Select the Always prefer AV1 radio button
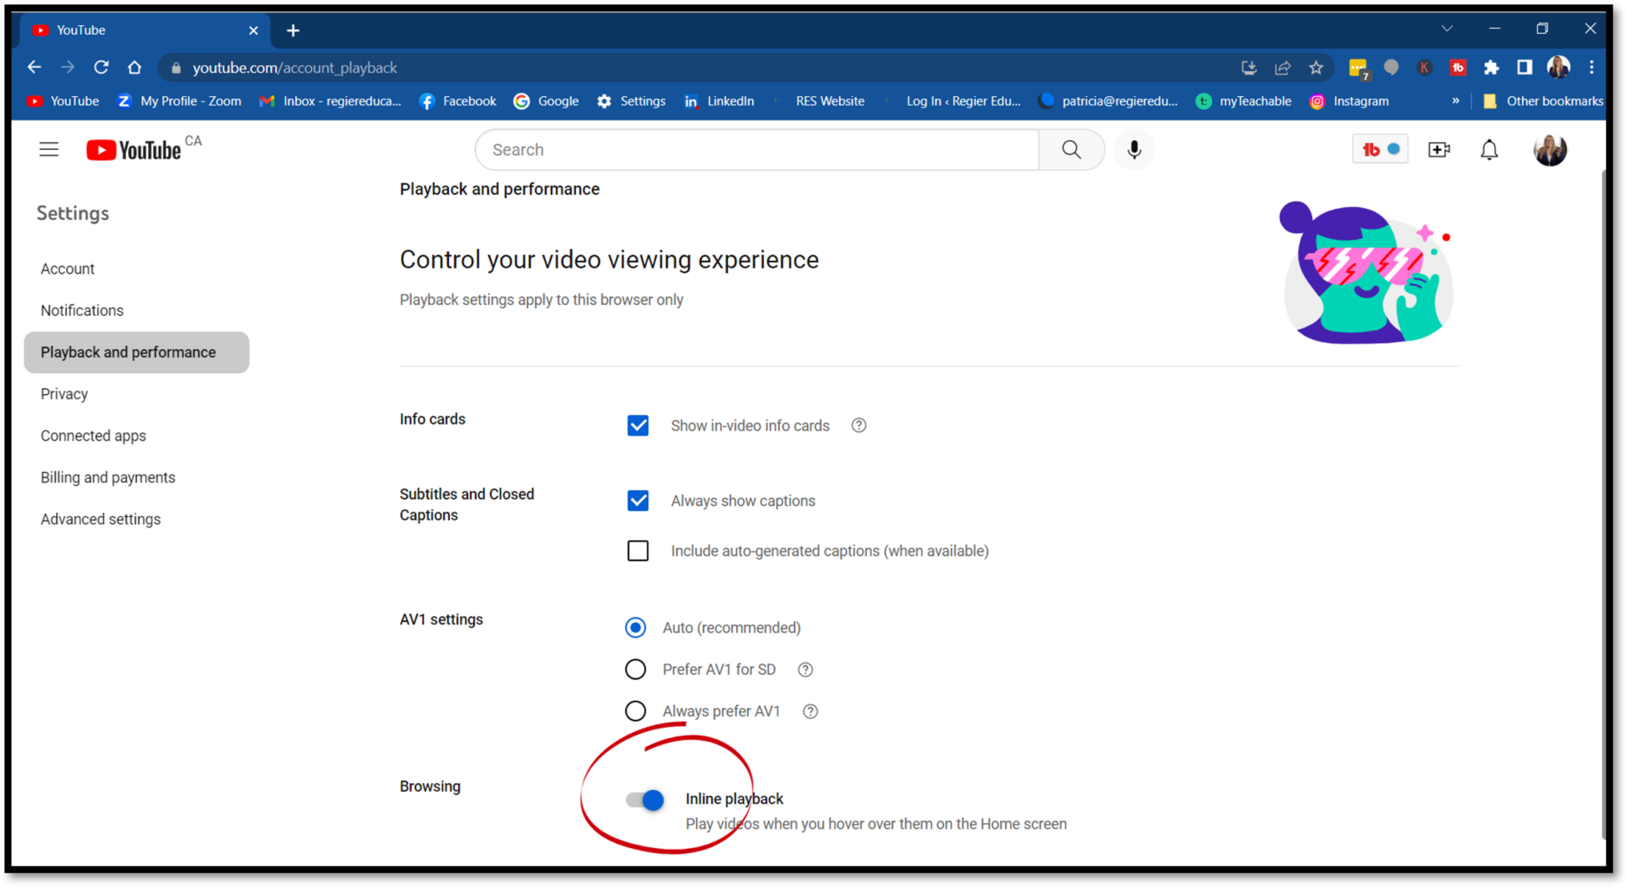 pos(635,710)
